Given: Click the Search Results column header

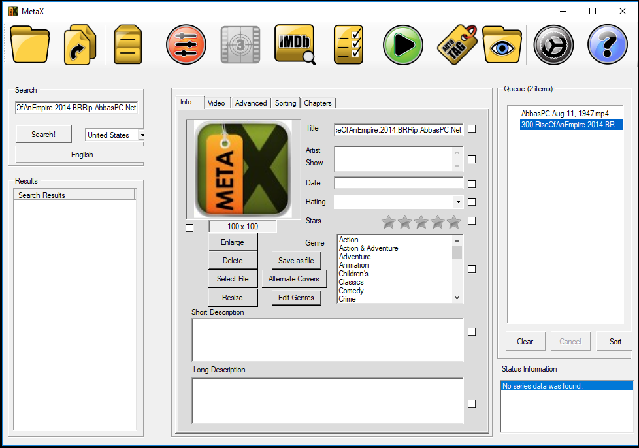Looking at the screenshot, I should (74, 195).
